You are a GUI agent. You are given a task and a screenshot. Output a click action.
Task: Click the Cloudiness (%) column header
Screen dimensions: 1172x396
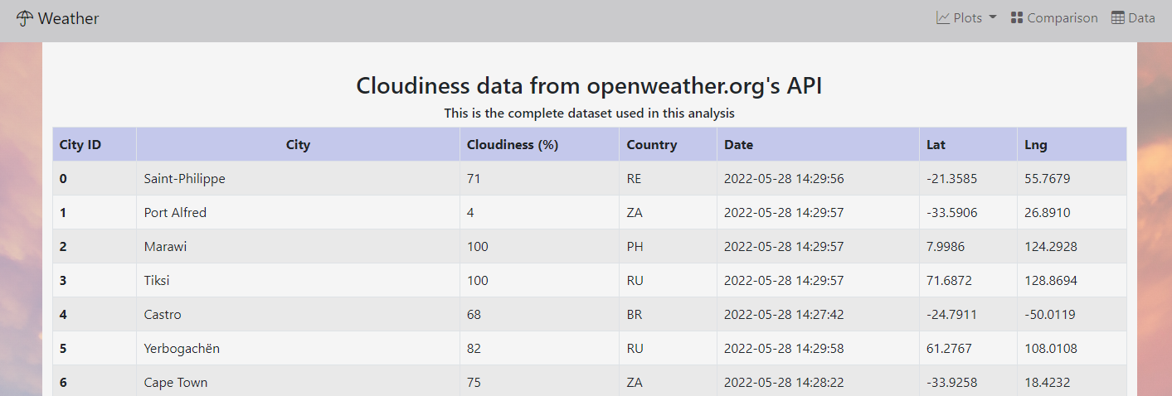pyautogui.click(x=539, y=144)
